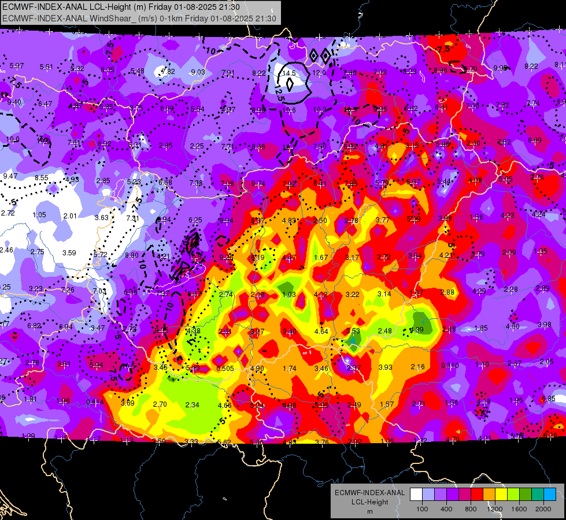Click the 3.59 value in white area
Viewport: 566px width, 520px height.
click(x=69, y=253)
